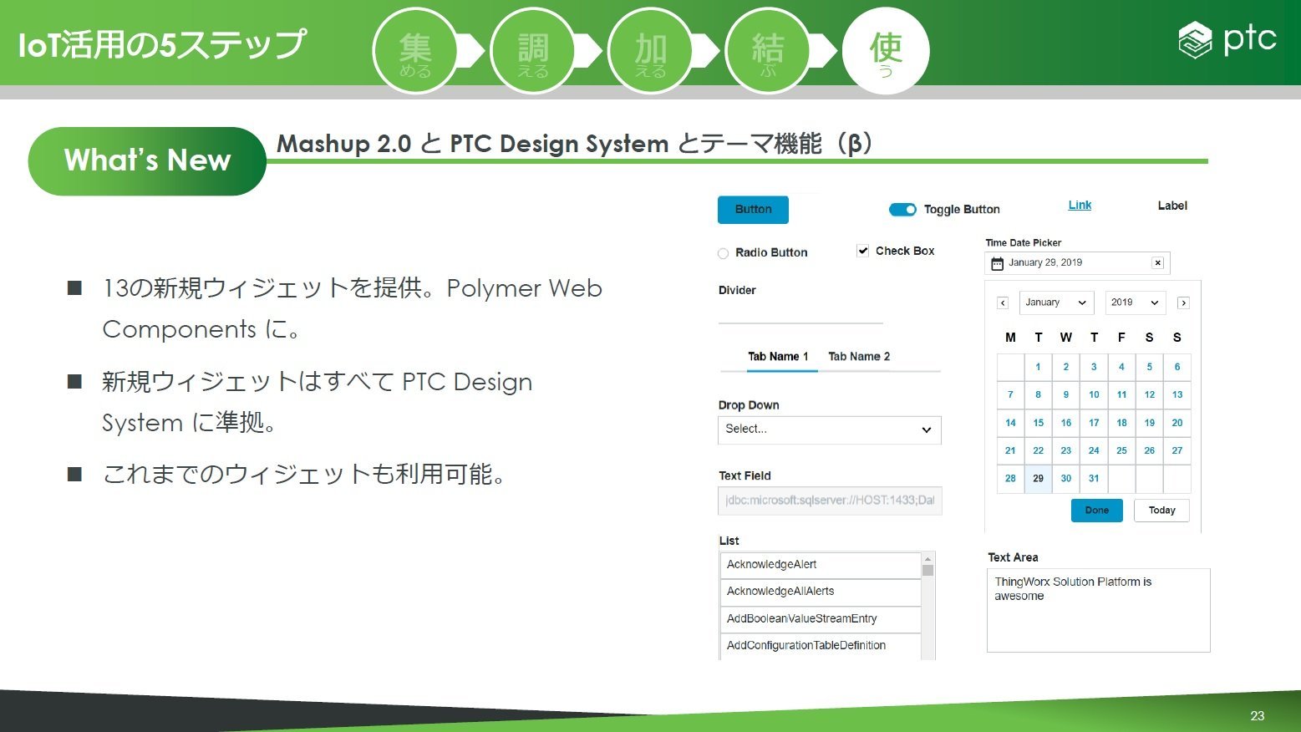Uncheck the Check Box
Image resolution: width=1301 pixels, height=732 pixels.
pyautogui.click(x=862, y=251)
